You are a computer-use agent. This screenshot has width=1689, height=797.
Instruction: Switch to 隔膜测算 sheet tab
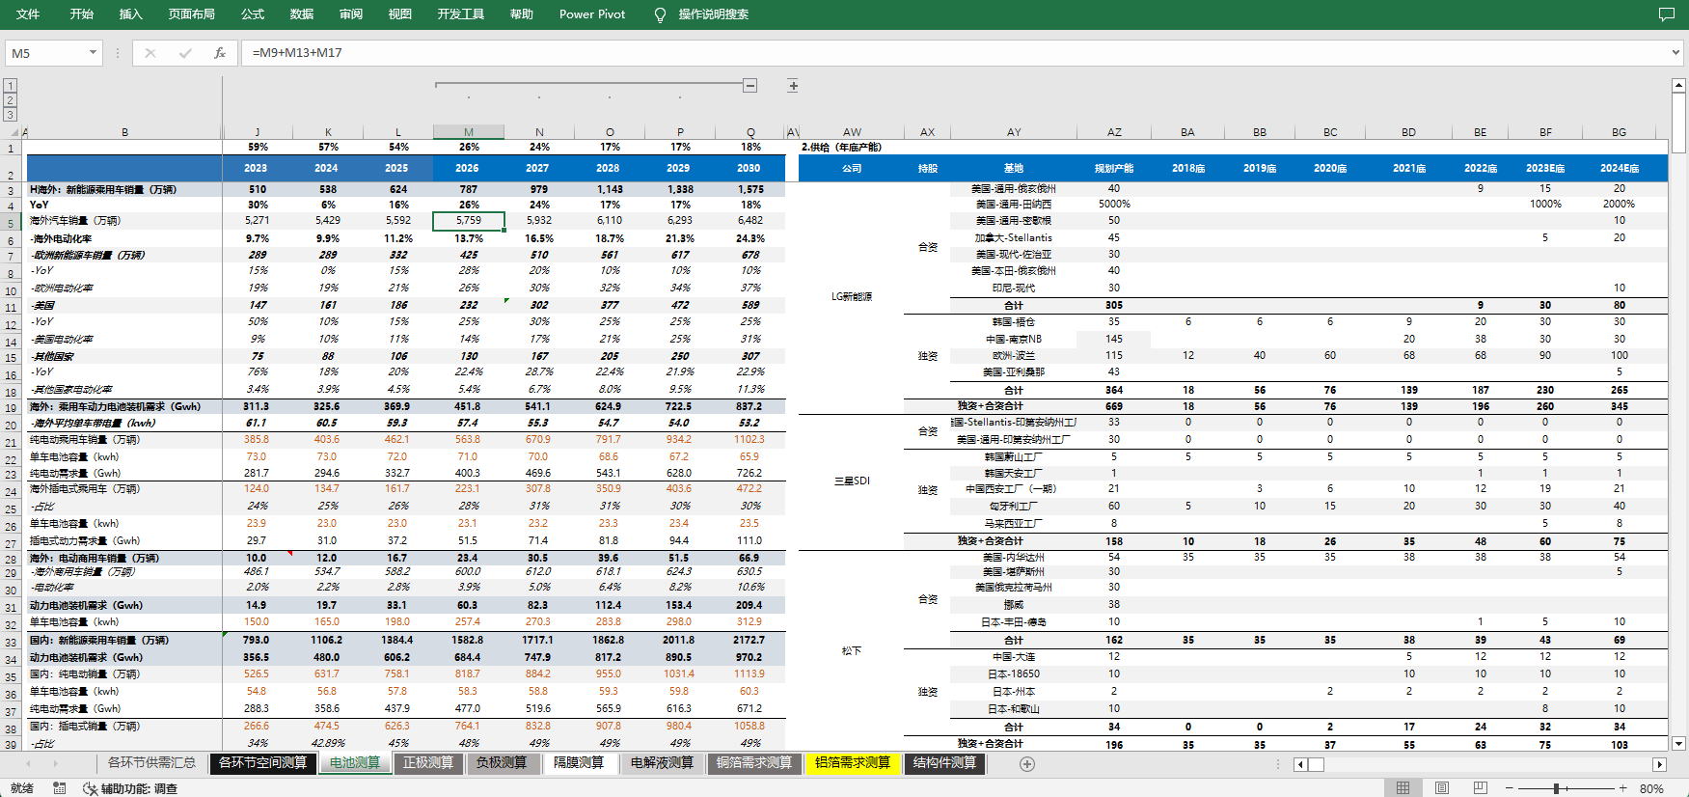[x=579, y=763]
